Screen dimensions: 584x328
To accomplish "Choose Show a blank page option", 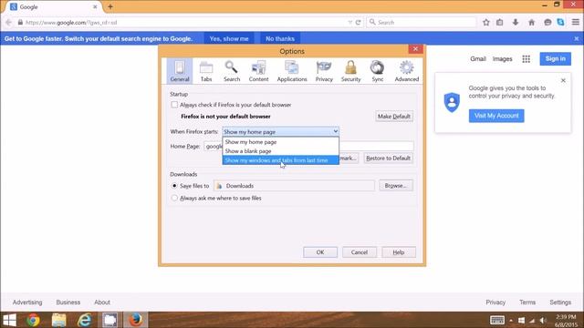I will coord(280,151).
